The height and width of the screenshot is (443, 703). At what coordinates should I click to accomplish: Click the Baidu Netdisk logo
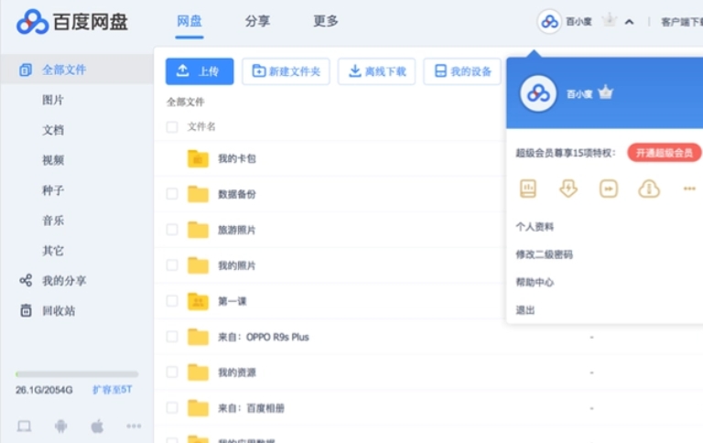tap(71, 22)
